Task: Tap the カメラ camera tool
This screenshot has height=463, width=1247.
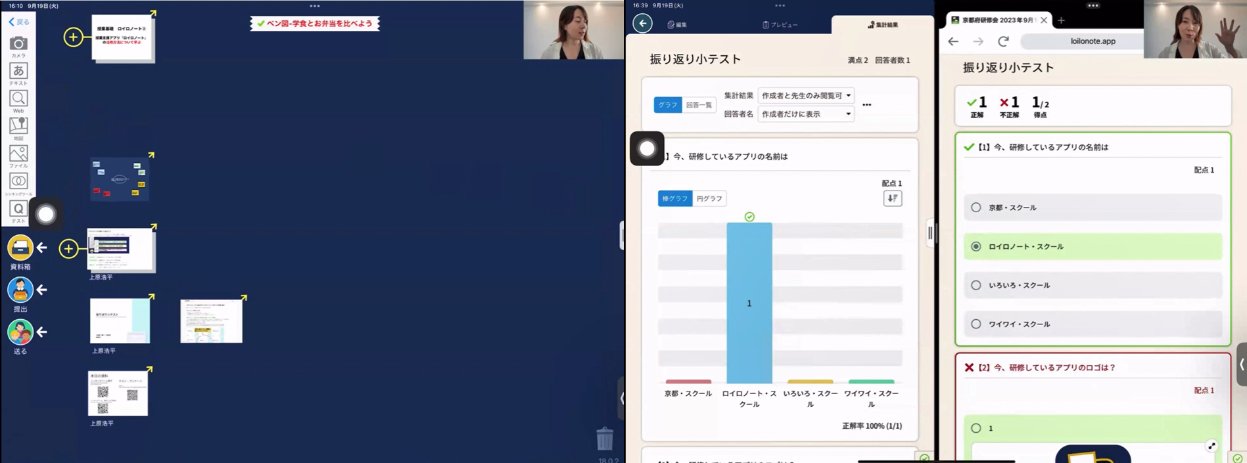Action: pyautogui.click(x=18, y=47)
